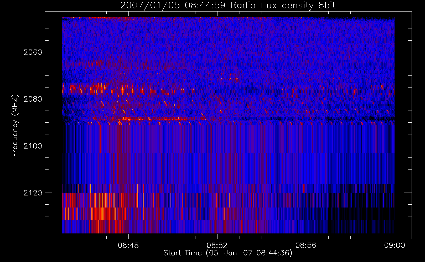Click the 2120 frequency axis label

(33, 193)
